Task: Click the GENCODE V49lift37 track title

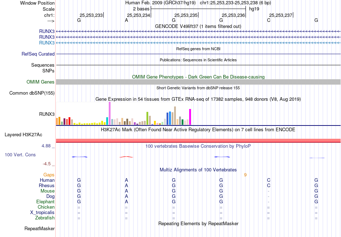Action: [198, 26]
